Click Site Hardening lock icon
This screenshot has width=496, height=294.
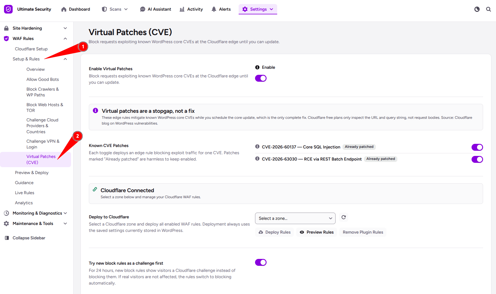(x=6, y=28)
